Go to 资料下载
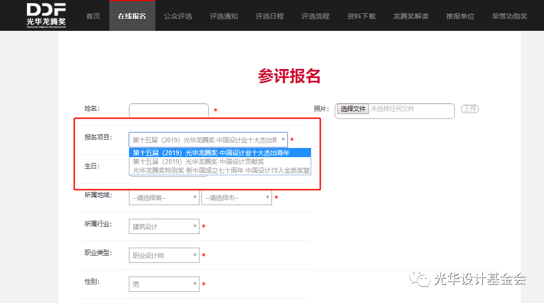The height and width of the screenshot is (303, 544). point(361,16)
